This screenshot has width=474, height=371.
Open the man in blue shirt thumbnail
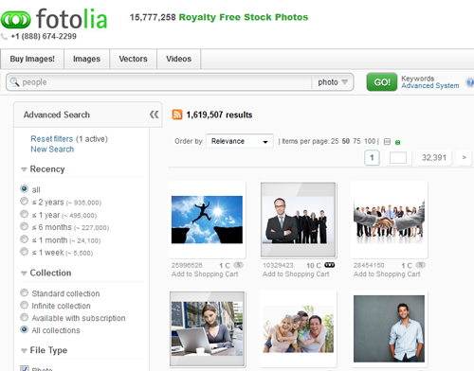pyautogui.click(x=389, y=328)
